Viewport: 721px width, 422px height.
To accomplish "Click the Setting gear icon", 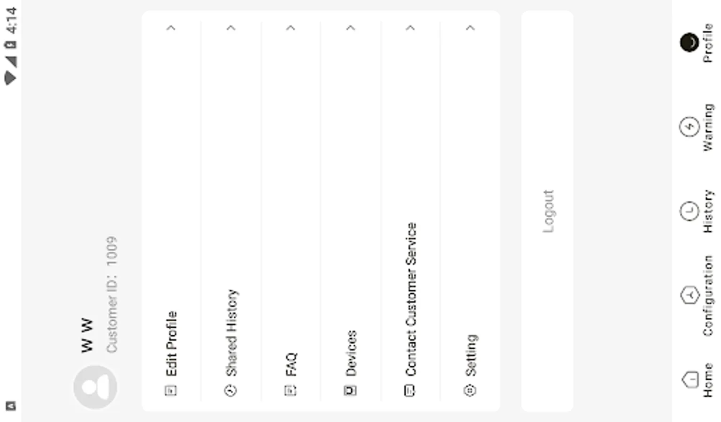I will click(470, 390).
